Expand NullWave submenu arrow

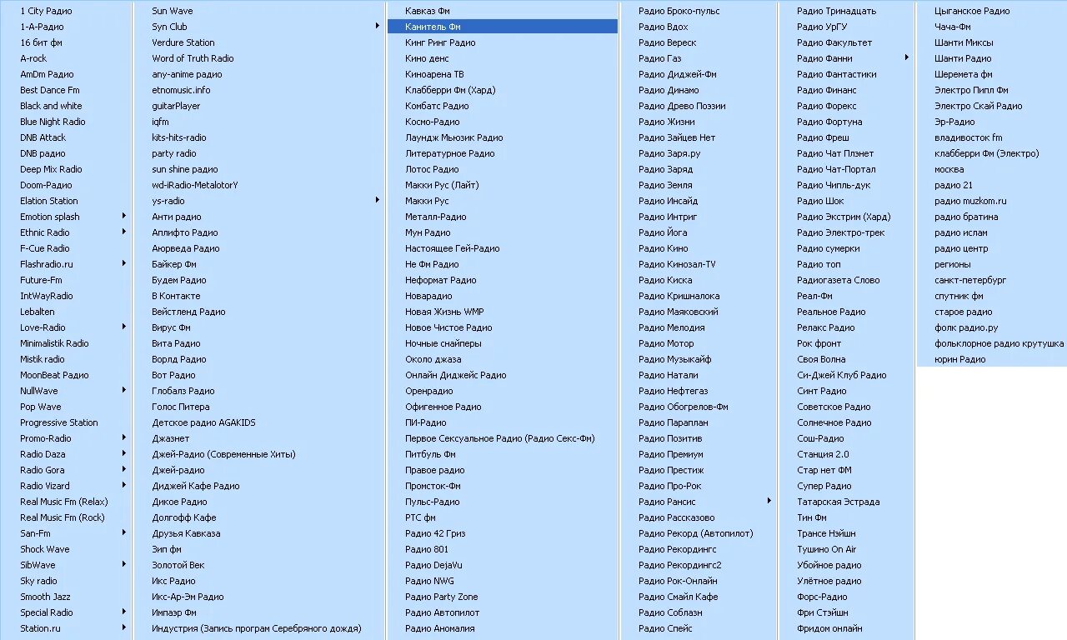(124, 391)
